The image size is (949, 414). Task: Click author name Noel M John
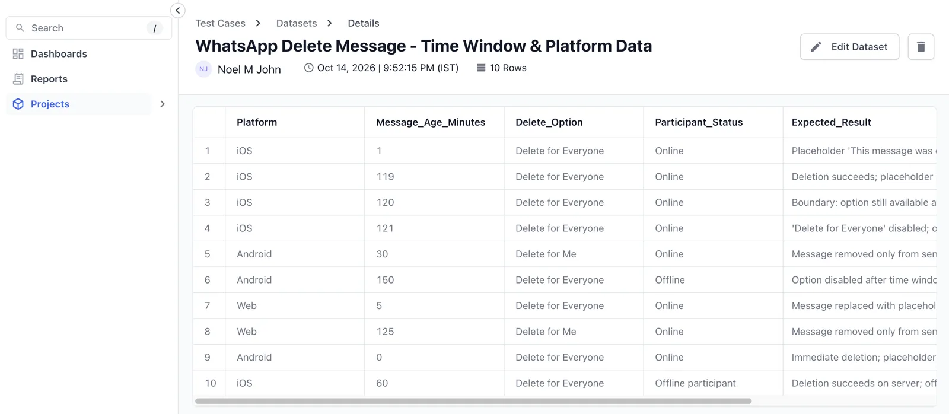249,69
